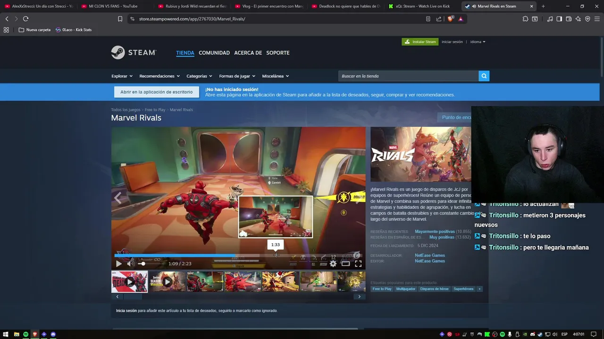Viewport: 604px width, 339px height.
Task: Go back to the previous page
Action: pyautogui.click(x=7, y=19)
